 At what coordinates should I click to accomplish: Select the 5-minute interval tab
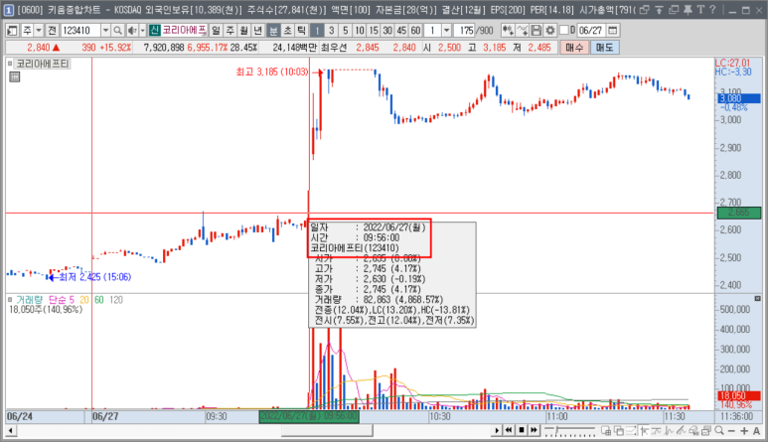pyautogui.click(x=346, y=31)
